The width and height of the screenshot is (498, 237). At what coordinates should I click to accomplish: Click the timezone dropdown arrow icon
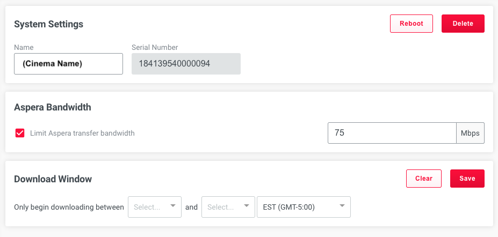tap(342, 206)
